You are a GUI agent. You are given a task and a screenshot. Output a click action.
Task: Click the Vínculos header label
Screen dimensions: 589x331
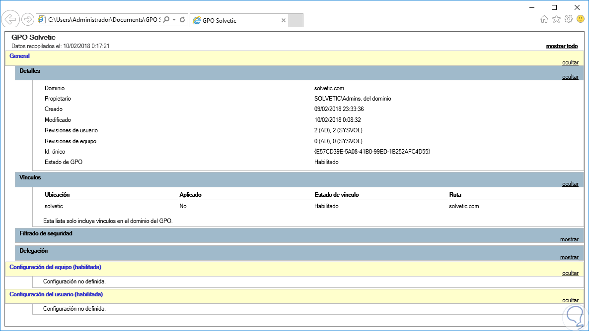[x=30, y=177]
